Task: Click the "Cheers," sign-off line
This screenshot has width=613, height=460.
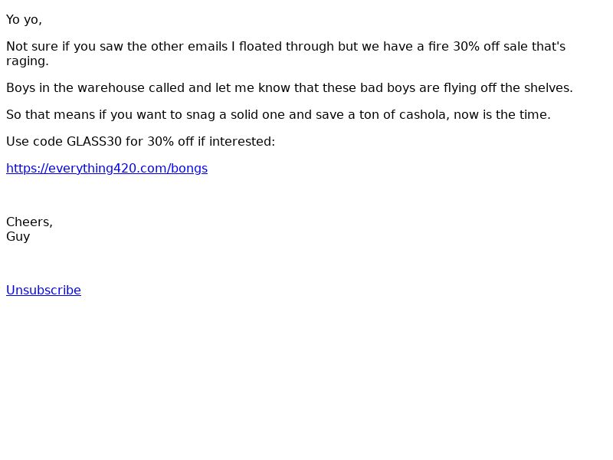Action: coord(29,222)
